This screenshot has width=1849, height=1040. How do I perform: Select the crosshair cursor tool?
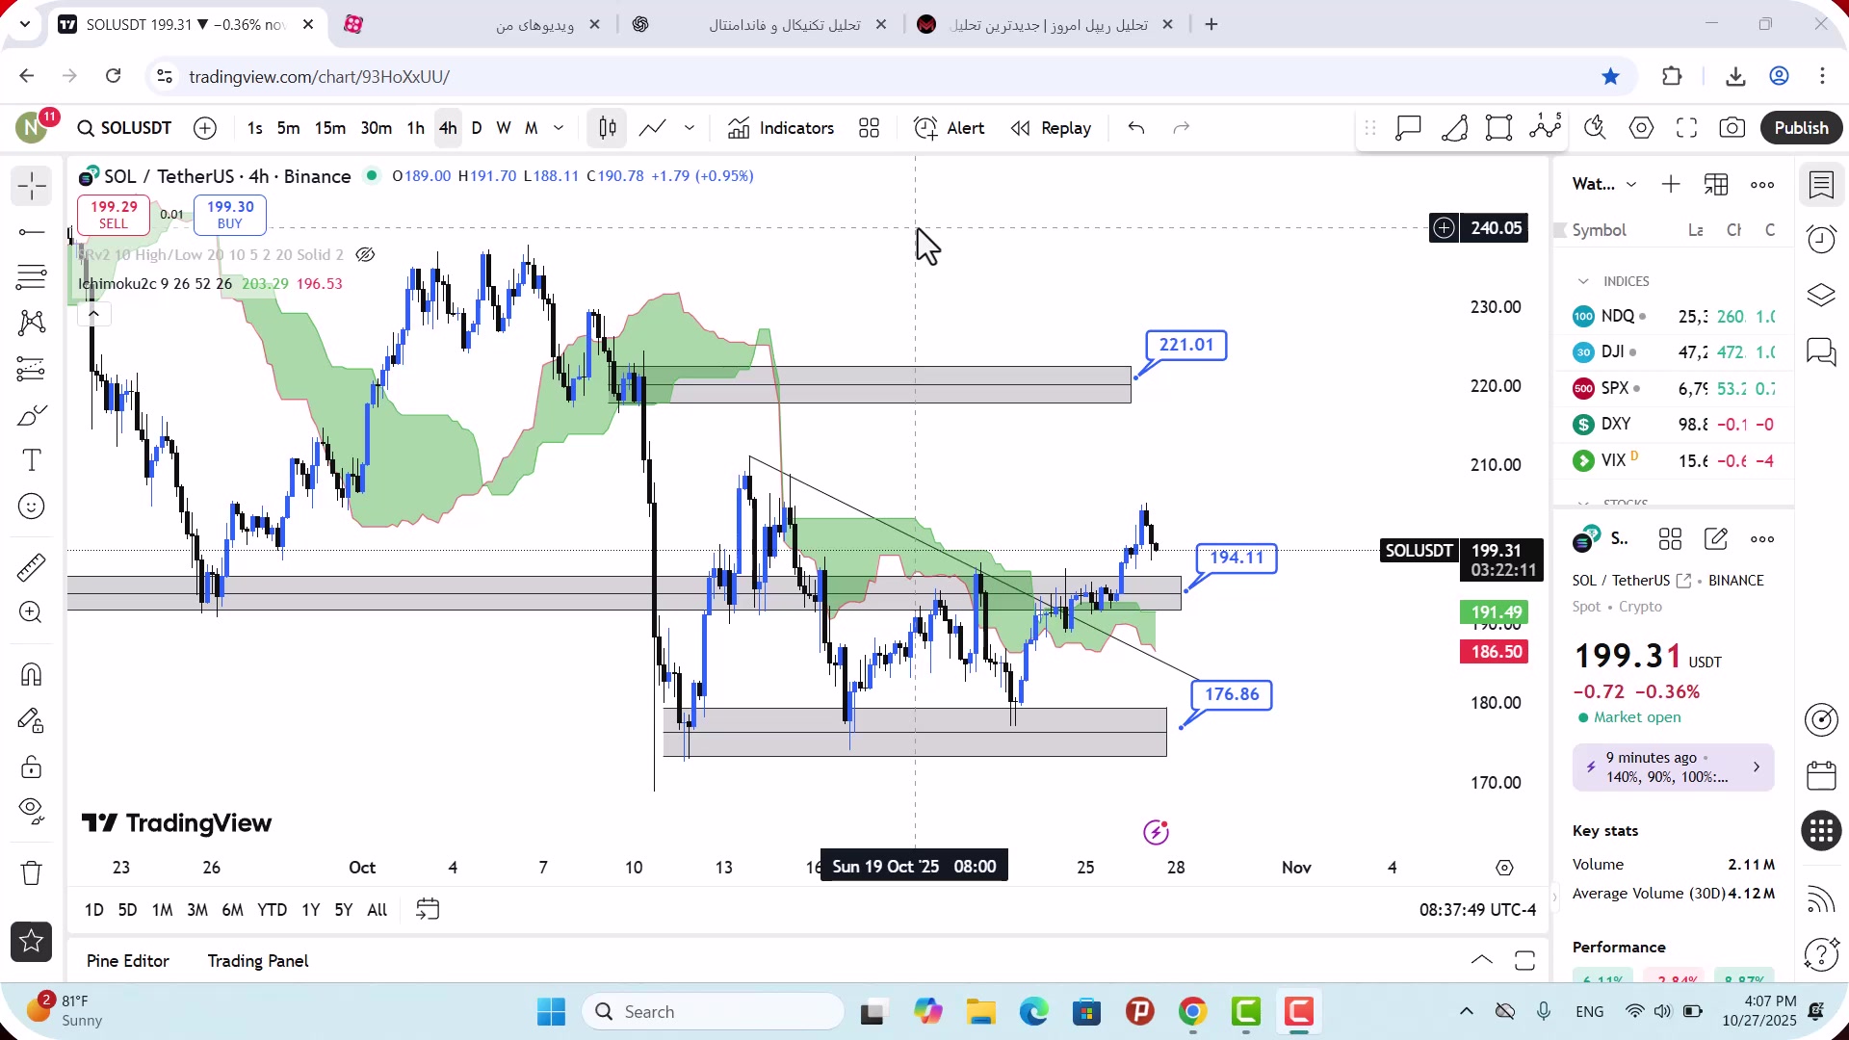pyautogui.click(x=32, y=186)
